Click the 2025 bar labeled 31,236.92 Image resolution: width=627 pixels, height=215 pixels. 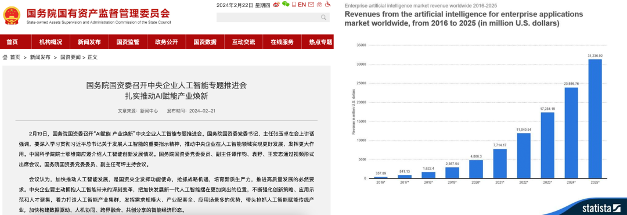pyautogui.click(x=596, y=119)
